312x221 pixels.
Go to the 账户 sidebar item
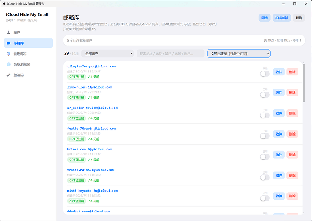[28, 32]
